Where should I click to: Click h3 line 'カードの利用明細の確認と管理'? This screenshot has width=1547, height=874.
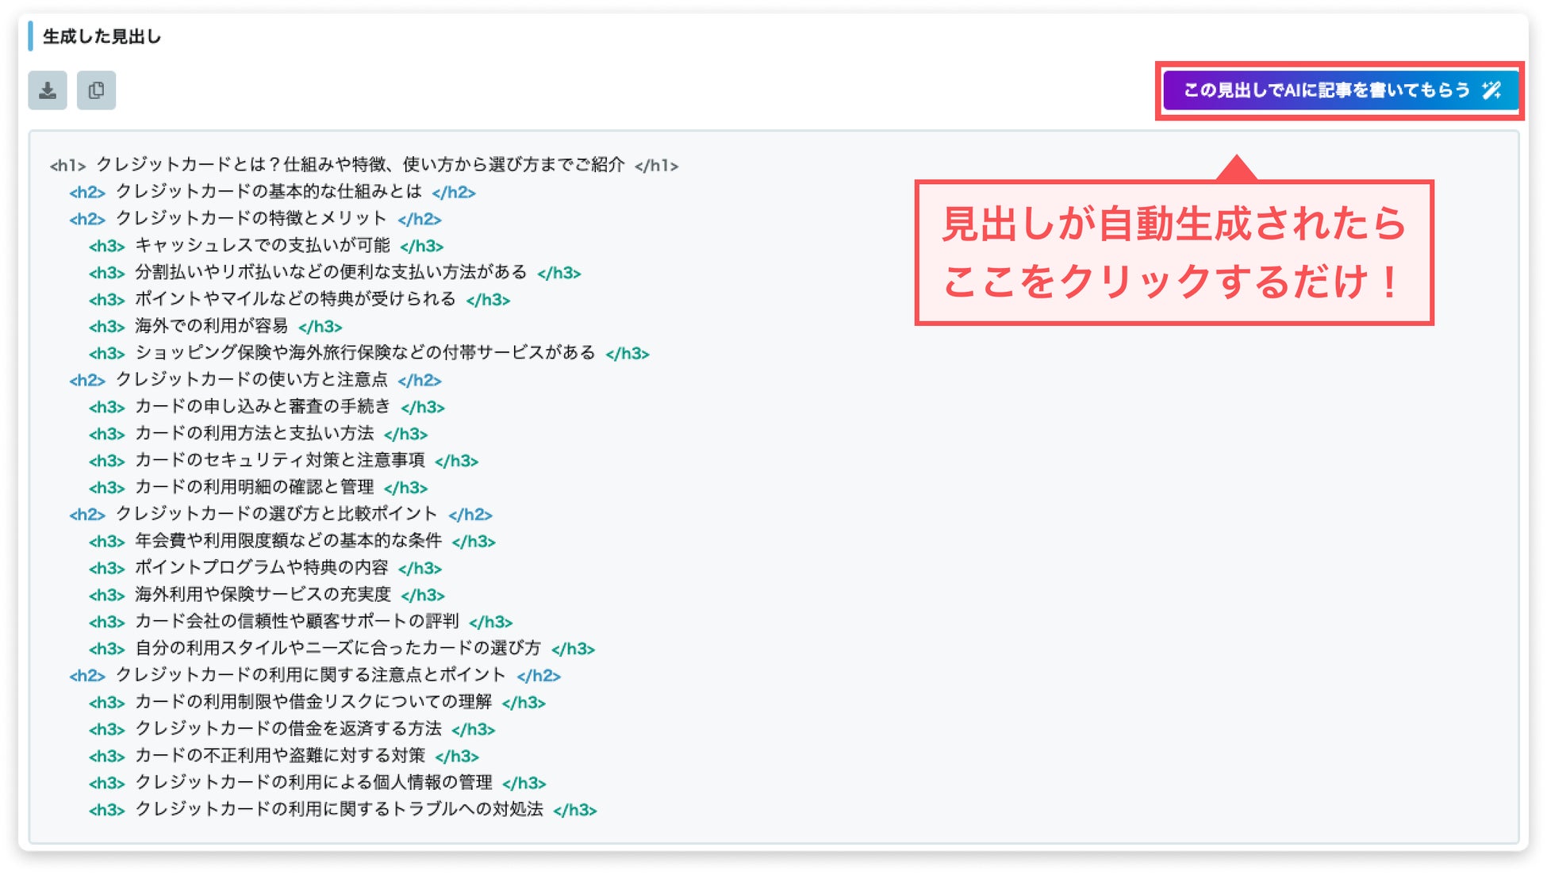coord(255,487)
